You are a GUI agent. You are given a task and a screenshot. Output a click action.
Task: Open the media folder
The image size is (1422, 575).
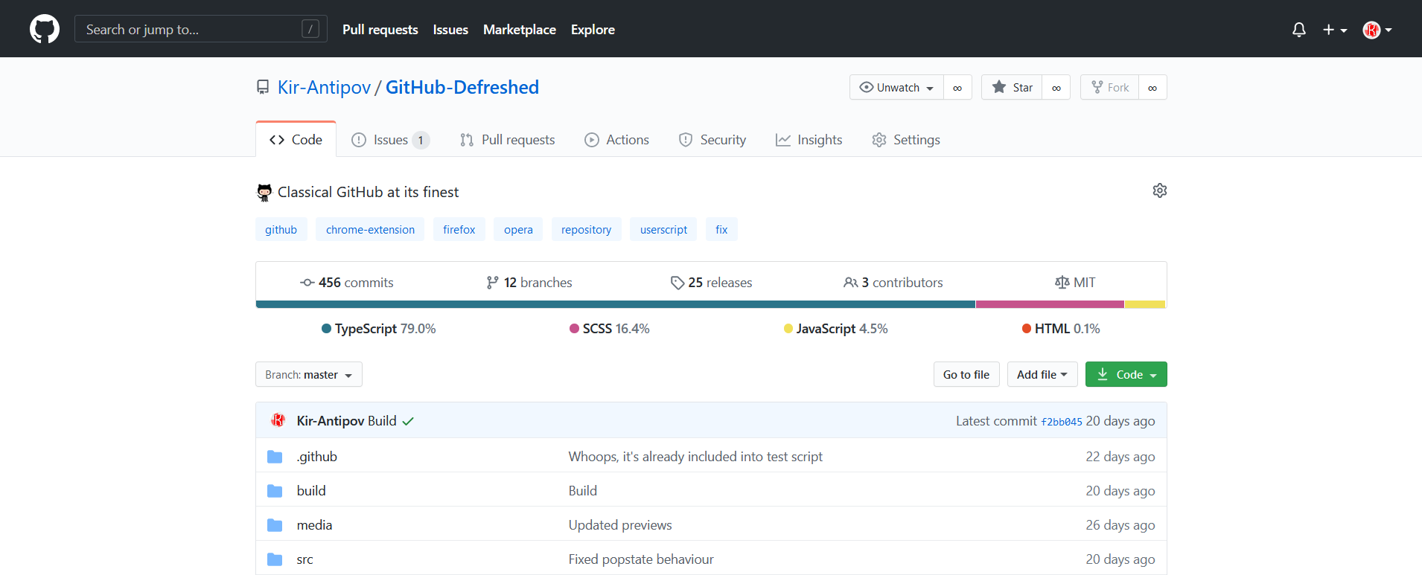[x=314, y=525]
